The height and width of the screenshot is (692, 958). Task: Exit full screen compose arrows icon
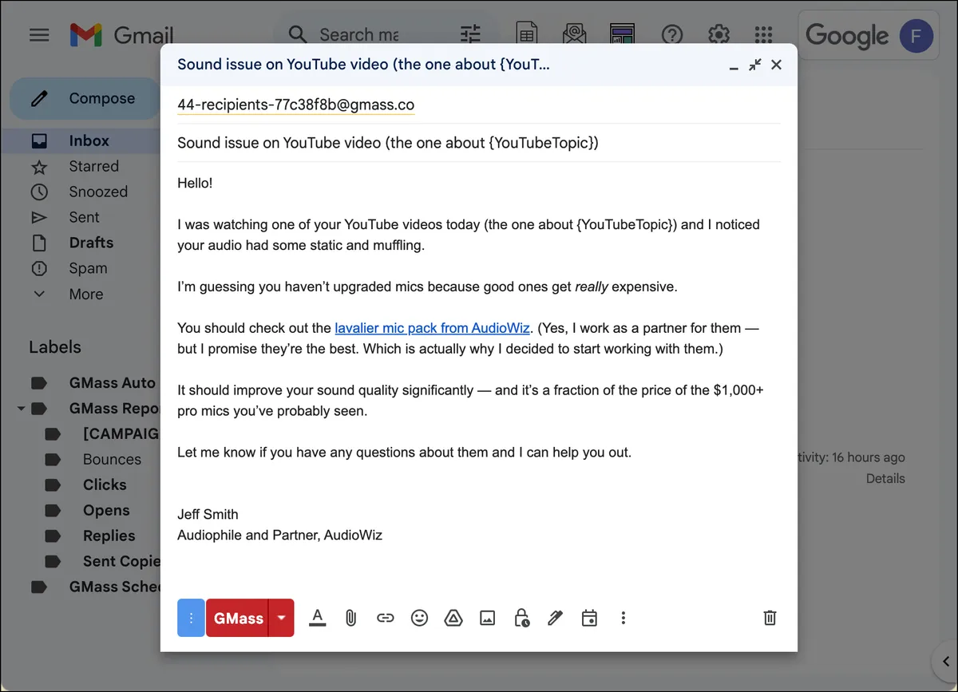(x=754, y=65)
